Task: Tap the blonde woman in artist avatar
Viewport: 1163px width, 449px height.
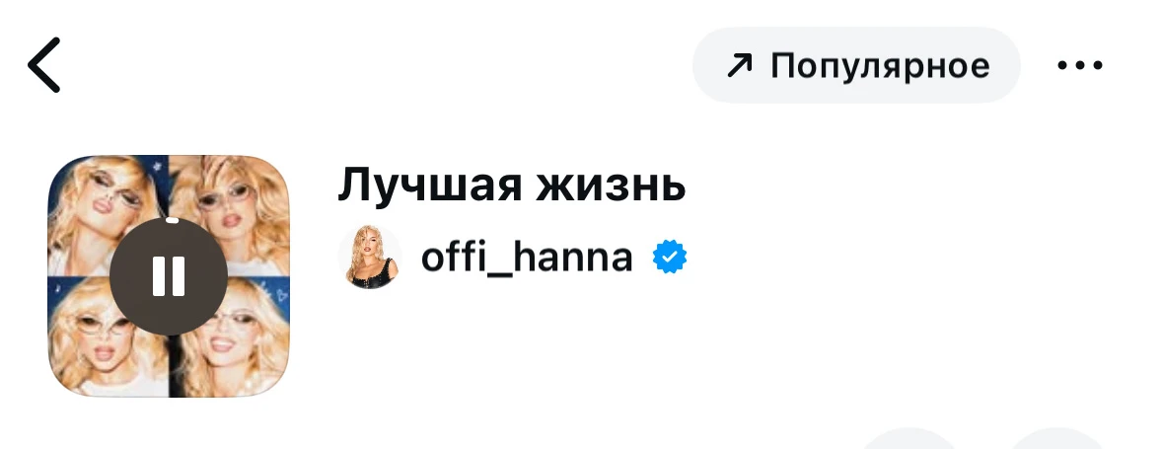Action: point(373,261)
